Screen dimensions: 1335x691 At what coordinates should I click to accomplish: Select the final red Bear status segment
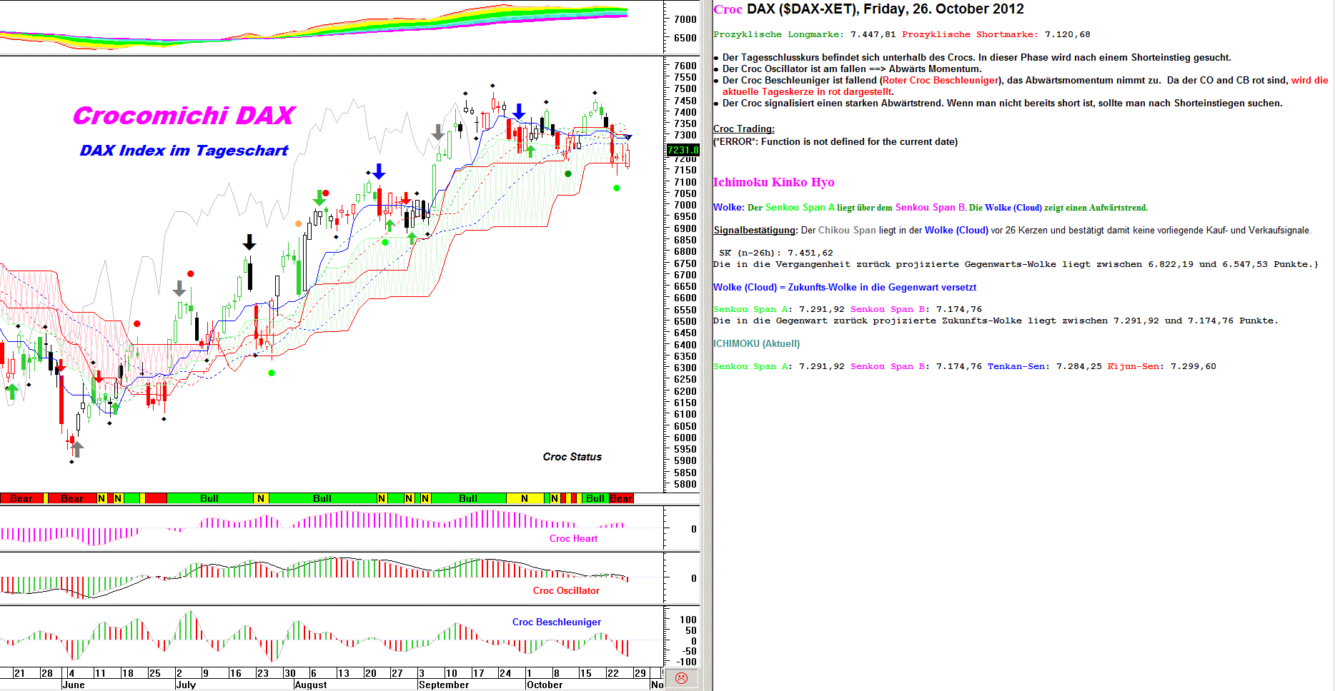point(620,498)
